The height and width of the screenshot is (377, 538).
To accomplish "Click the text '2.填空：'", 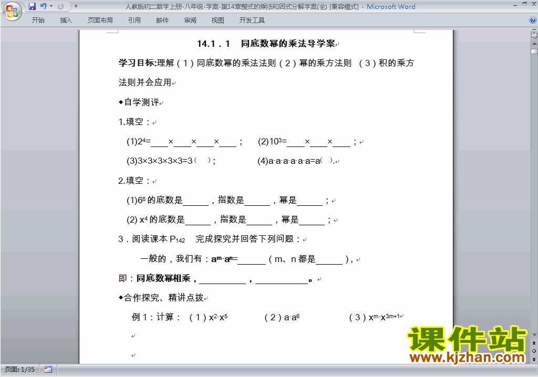I will coord(134,181).
